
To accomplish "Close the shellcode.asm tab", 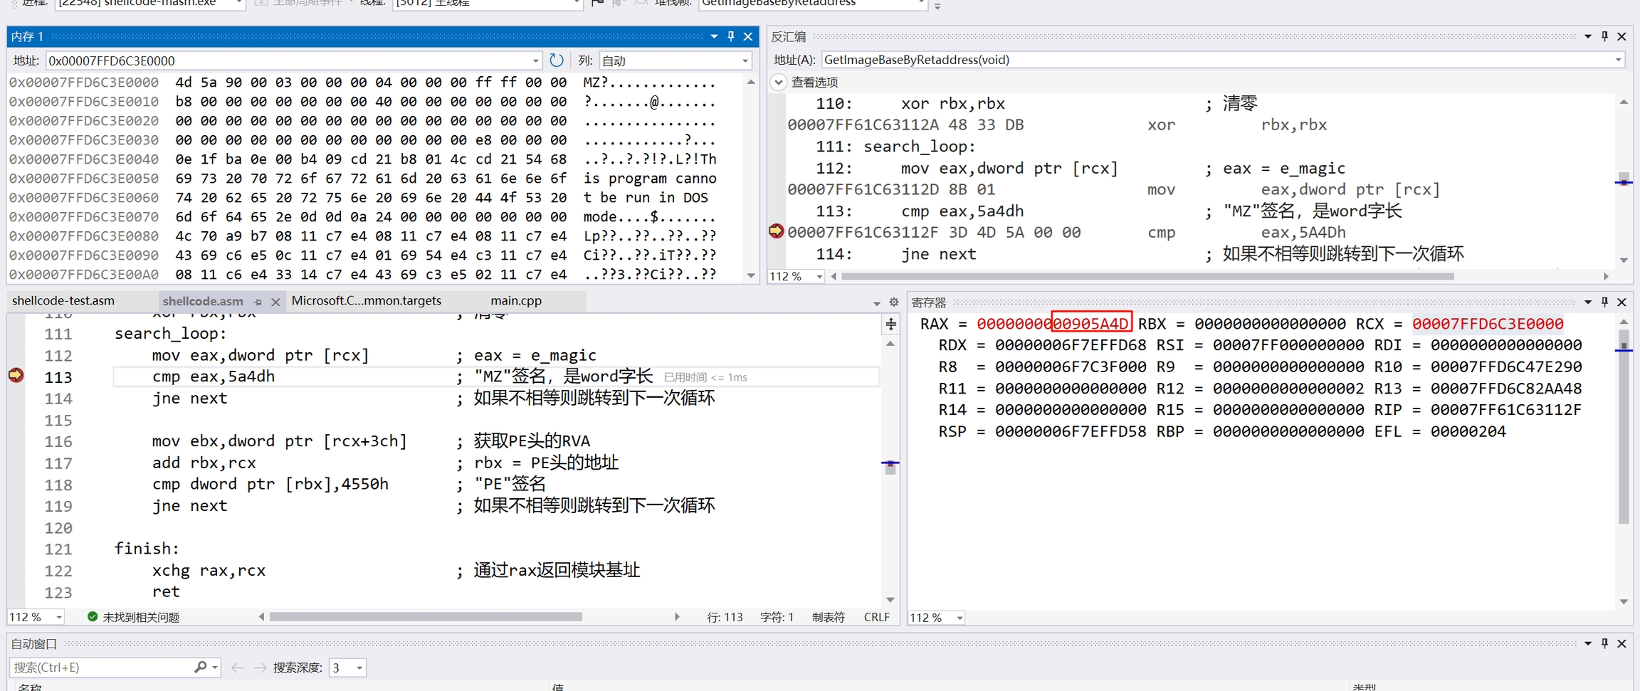I will (275, 302).
